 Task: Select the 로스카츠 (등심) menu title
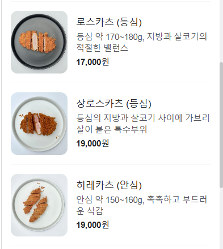[x=109, y=22]
